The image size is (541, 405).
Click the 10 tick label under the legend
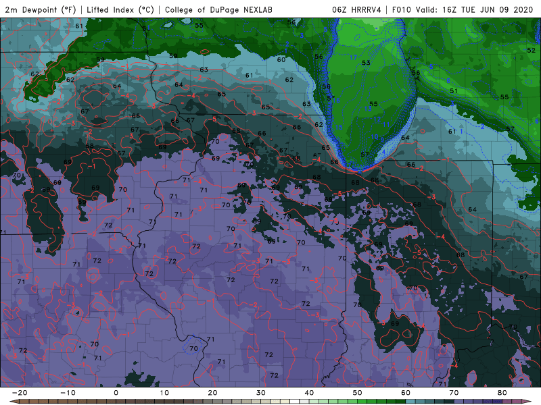(x=164, y=393)
